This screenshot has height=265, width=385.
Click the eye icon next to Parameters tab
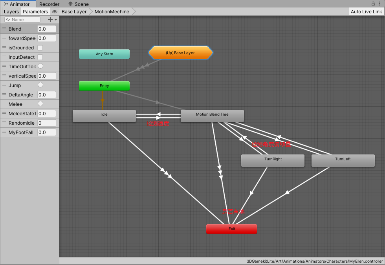[x=54, y=11]
